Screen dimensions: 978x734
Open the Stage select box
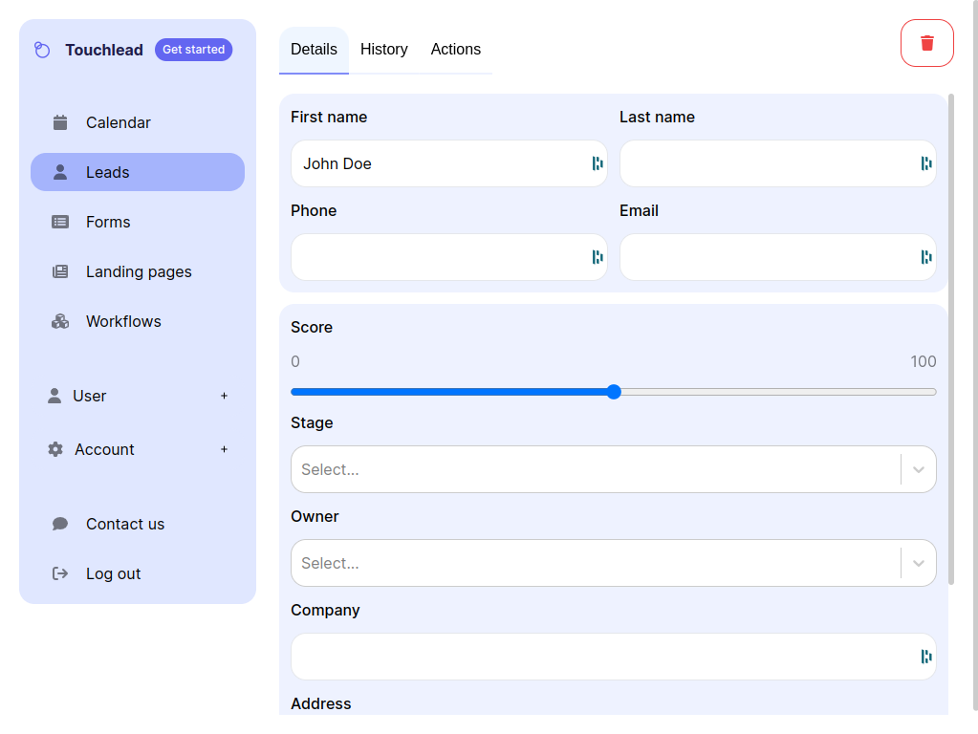click(x=613, y=469)
